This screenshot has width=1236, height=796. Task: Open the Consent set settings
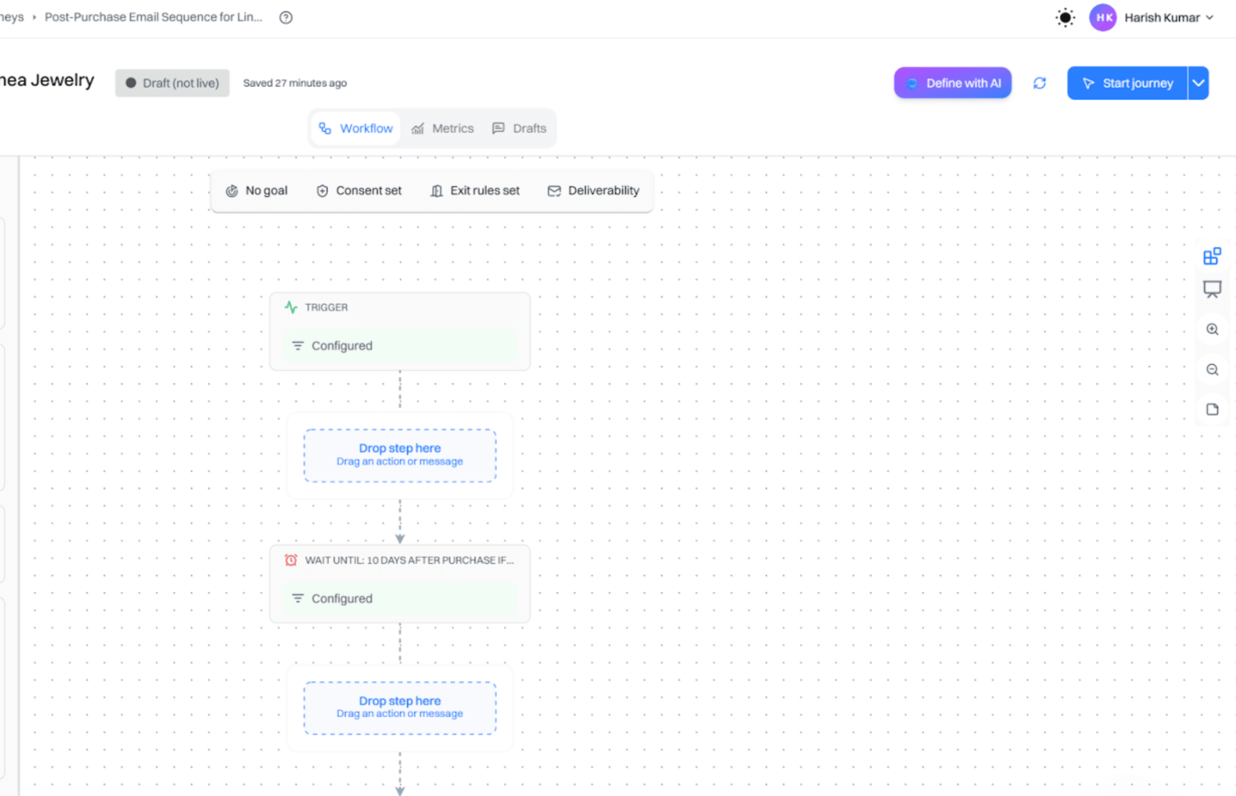coord(358,190)
